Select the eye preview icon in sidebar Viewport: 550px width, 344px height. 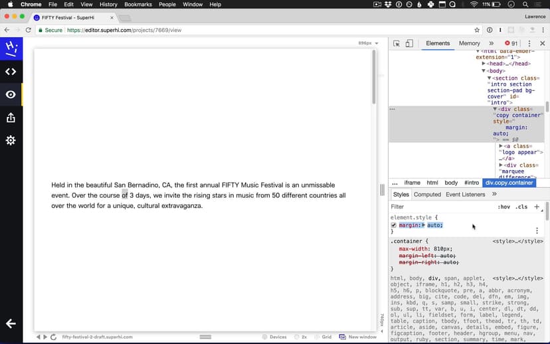[11, 94]
